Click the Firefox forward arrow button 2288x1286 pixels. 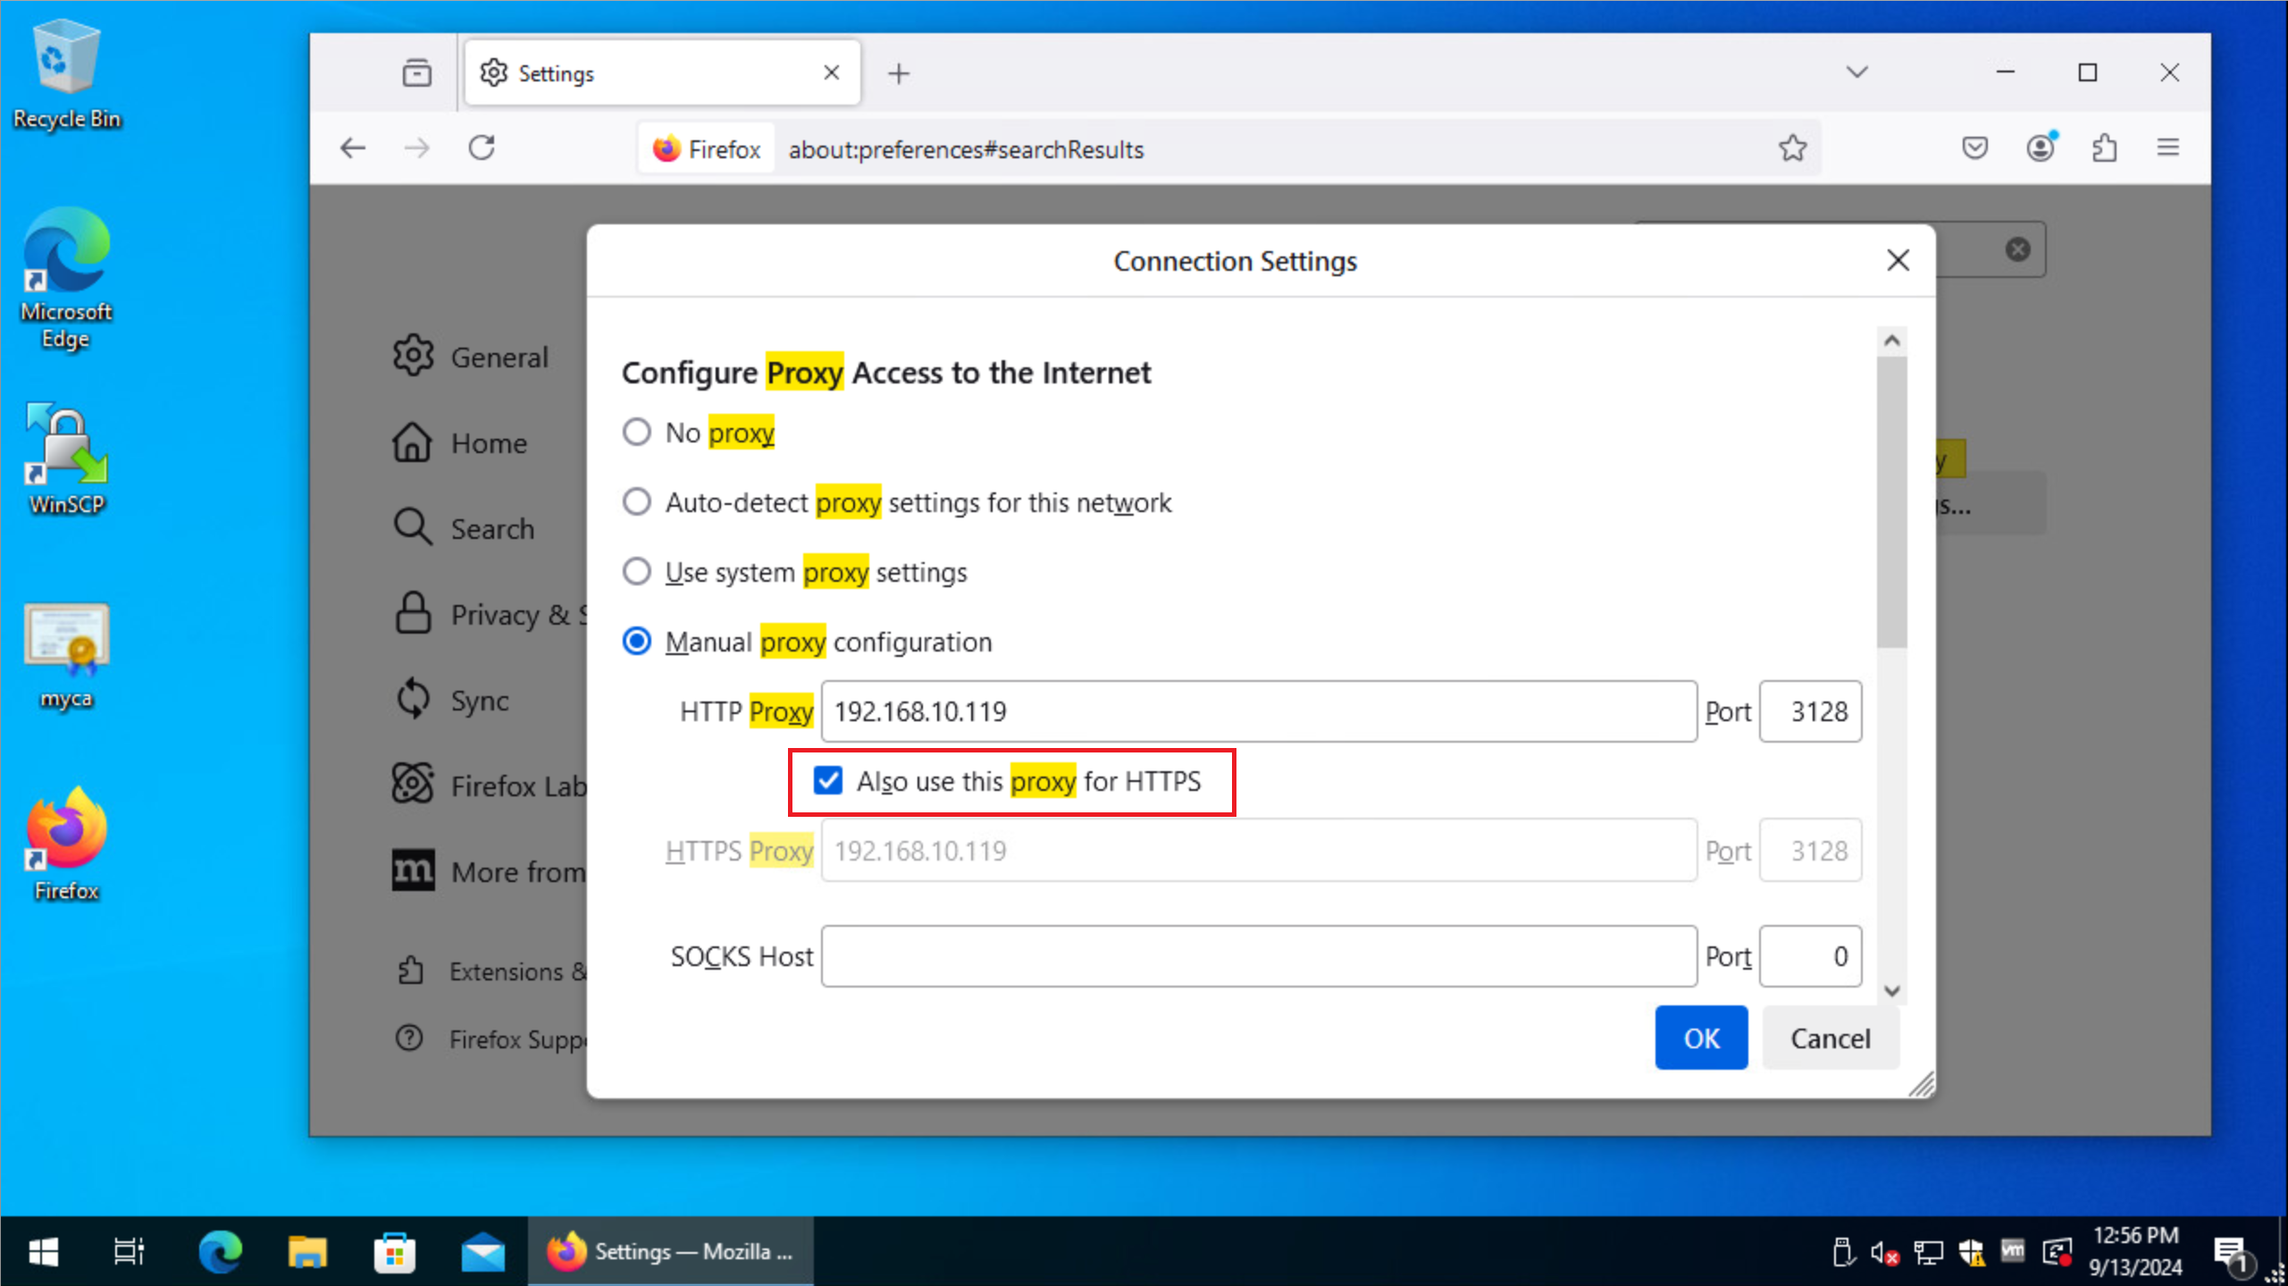(x=417, y=148)
